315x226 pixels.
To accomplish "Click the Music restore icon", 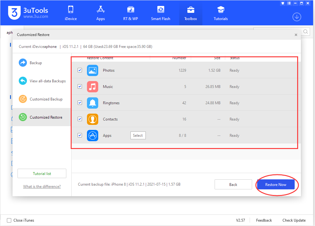I will [93, 86].
